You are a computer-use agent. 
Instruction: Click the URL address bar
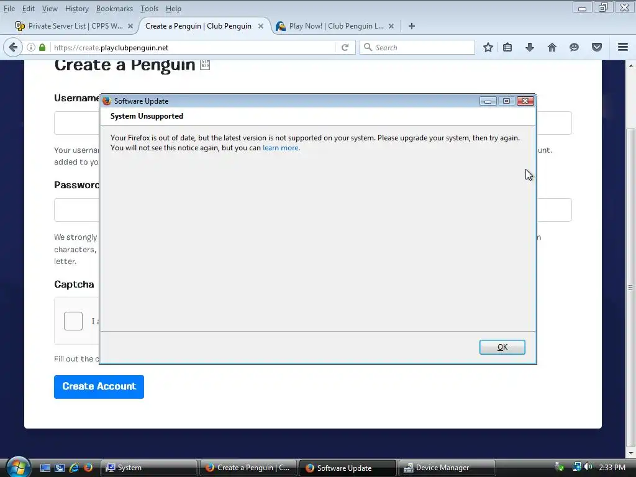(x=193, y=47)
